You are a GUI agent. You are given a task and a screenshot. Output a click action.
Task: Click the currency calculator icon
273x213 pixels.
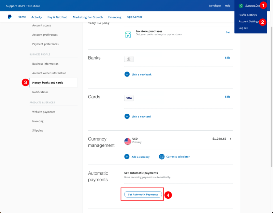click(161, 157)
